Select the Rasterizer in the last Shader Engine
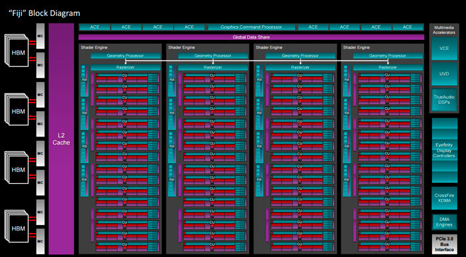 pyautogui.click(x=388, y=67)
